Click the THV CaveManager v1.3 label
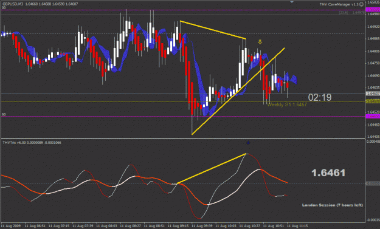The width and height of the screenshot is (380, 229). pyautogui.click(x=339, y=4)
